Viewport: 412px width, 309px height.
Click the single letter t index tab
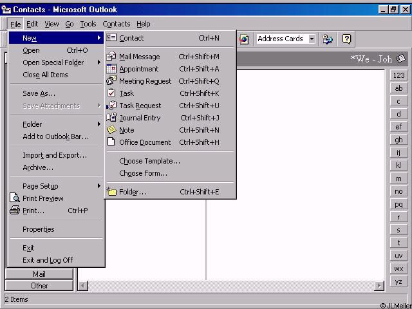point(398,243)
